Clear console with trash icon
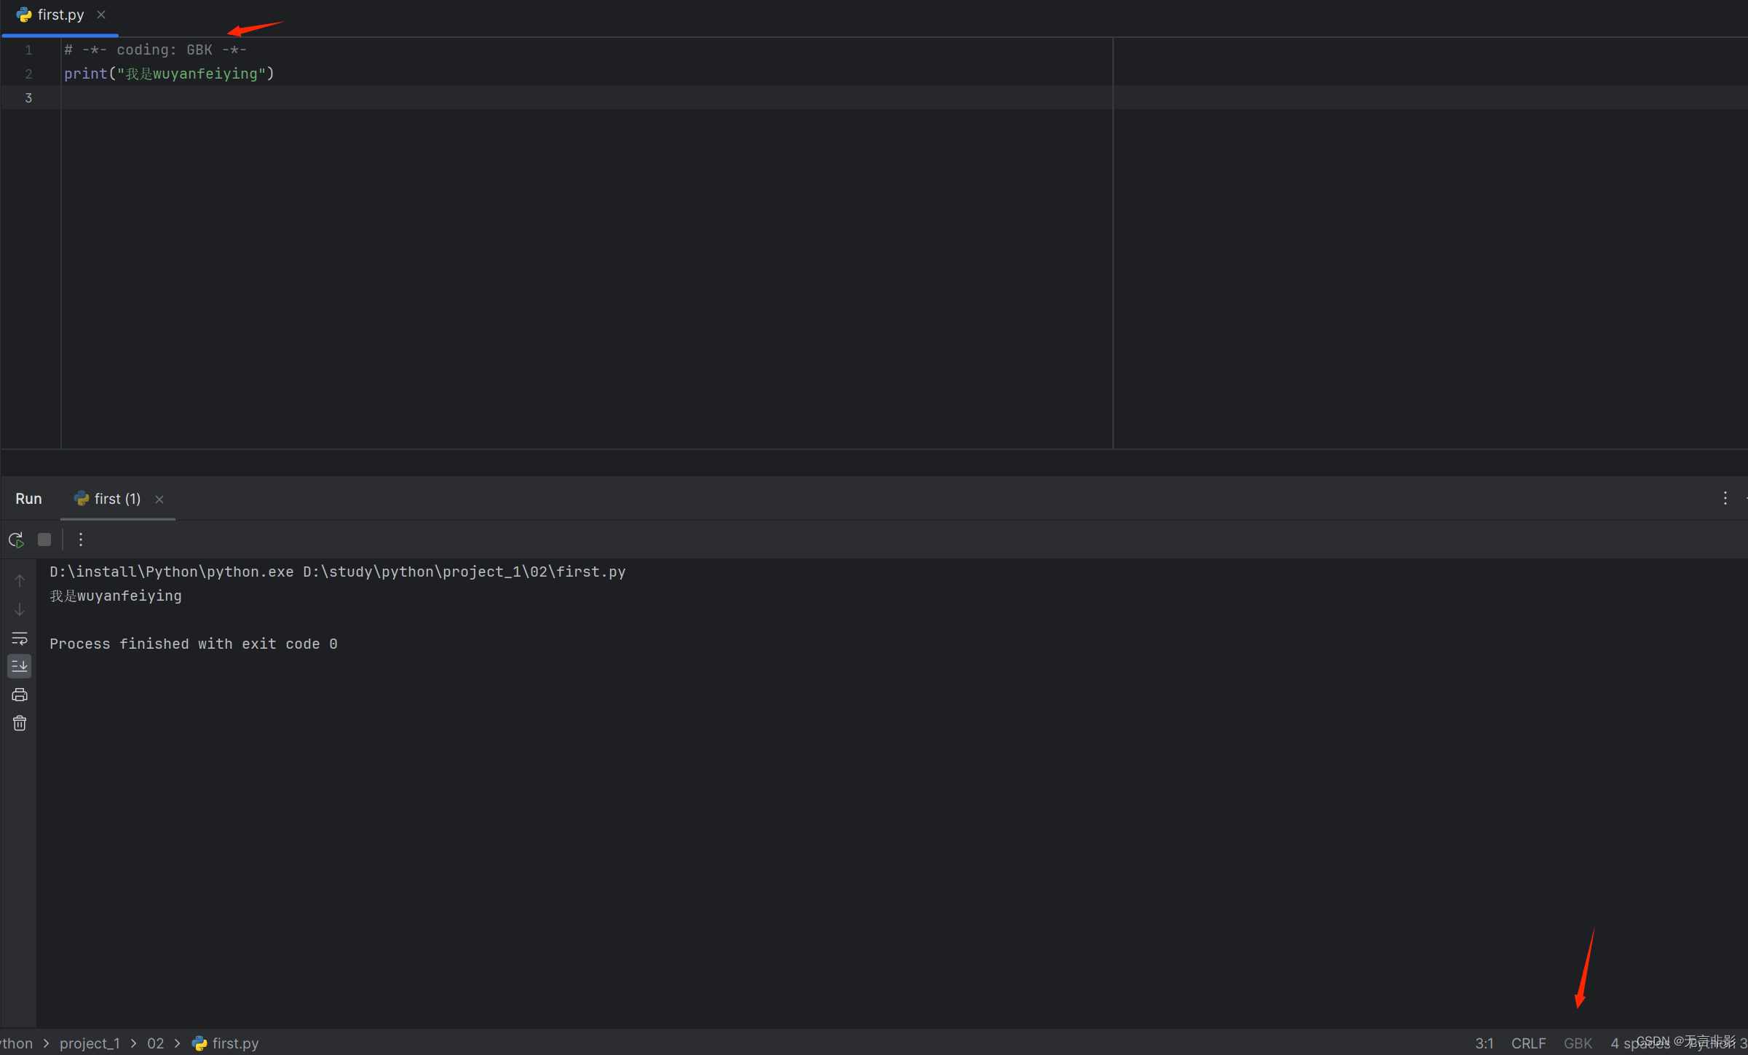The width and height of the screenshot is (1748, 1055). click(20, 723)
